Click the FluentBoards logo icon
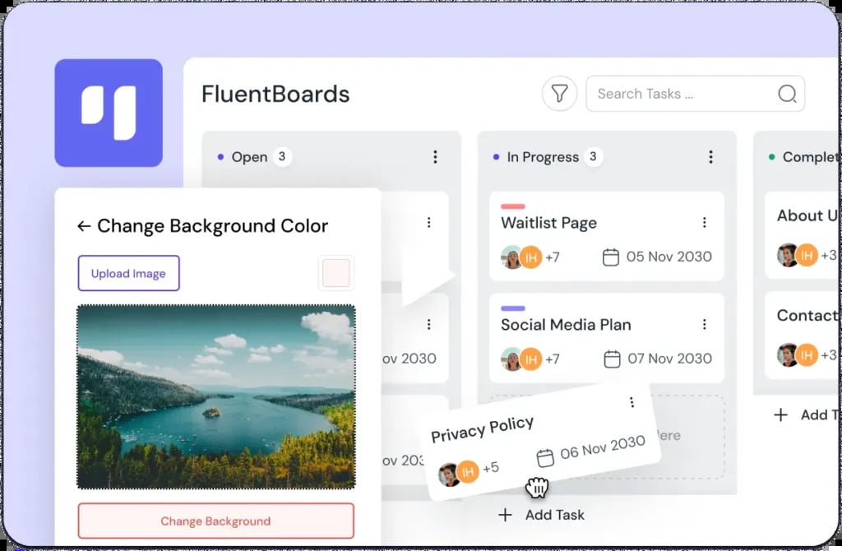The height and width of the screenshot is (551, 842). [108, 112]
